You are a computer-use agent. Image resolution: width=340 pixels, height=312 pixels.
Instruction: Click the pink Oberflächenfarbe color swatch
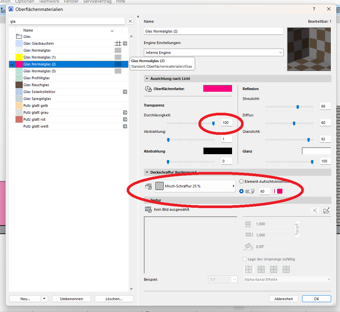[x=218, y=89]
